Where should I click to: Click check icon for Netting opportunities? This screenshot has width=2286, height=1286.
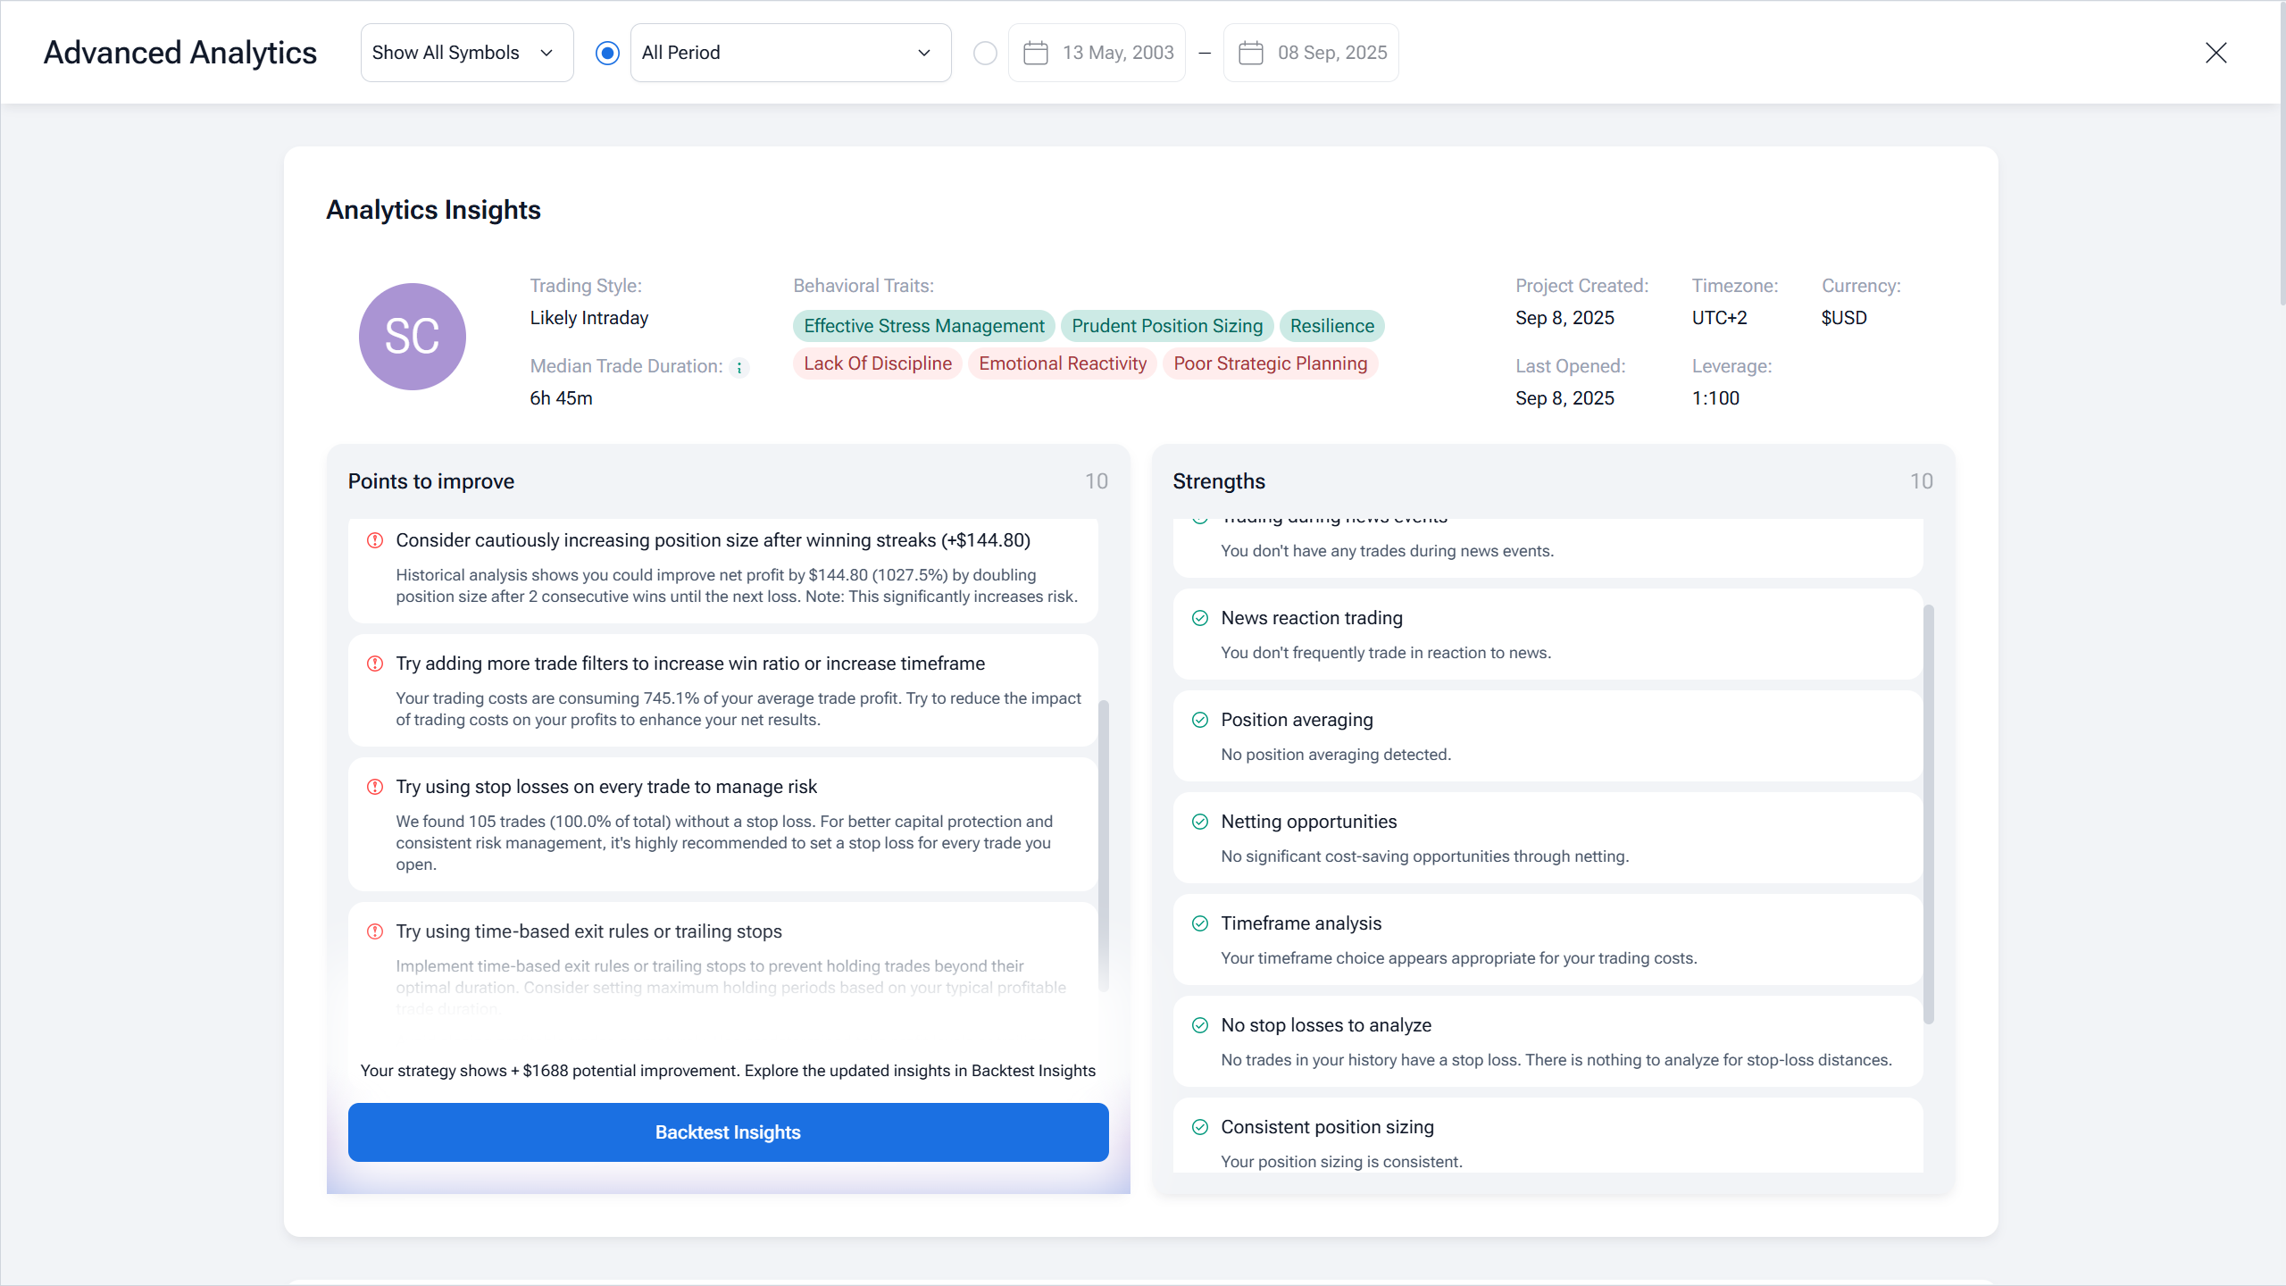click(1200, 822)
